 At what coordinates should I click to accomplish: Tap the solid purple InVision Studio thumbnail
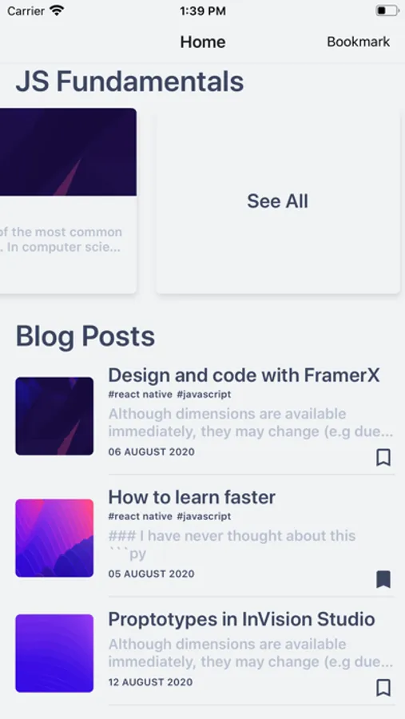54,653
